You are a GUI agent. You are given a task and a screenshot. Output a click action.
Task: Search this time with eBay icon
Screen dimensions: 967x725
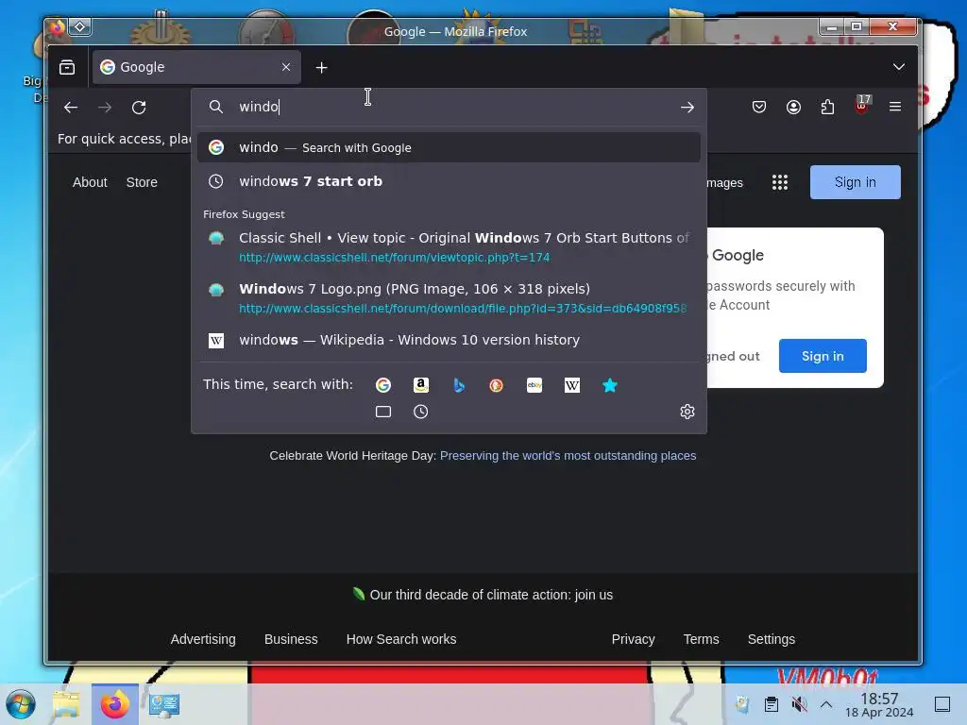click(x=534, y=385)
